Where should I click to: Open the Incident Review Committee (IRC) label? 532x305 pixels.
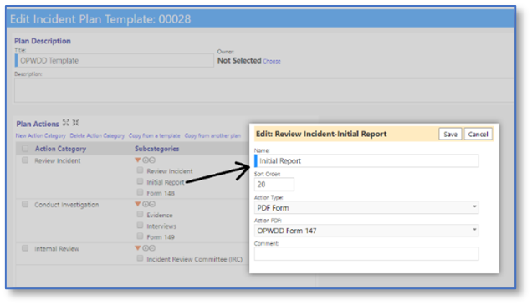(194, 259)
